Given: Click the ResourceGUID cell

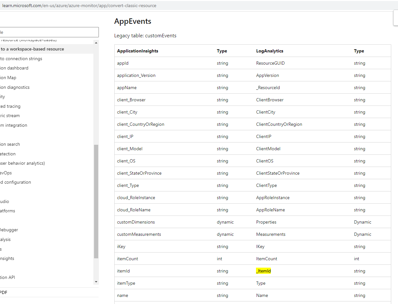Looking at the screenshot, I should [270, 63].
